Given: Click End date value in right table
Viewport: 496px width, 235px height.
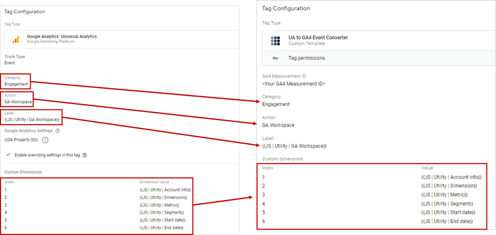Looking at the screenshot, I should (447, 221).
